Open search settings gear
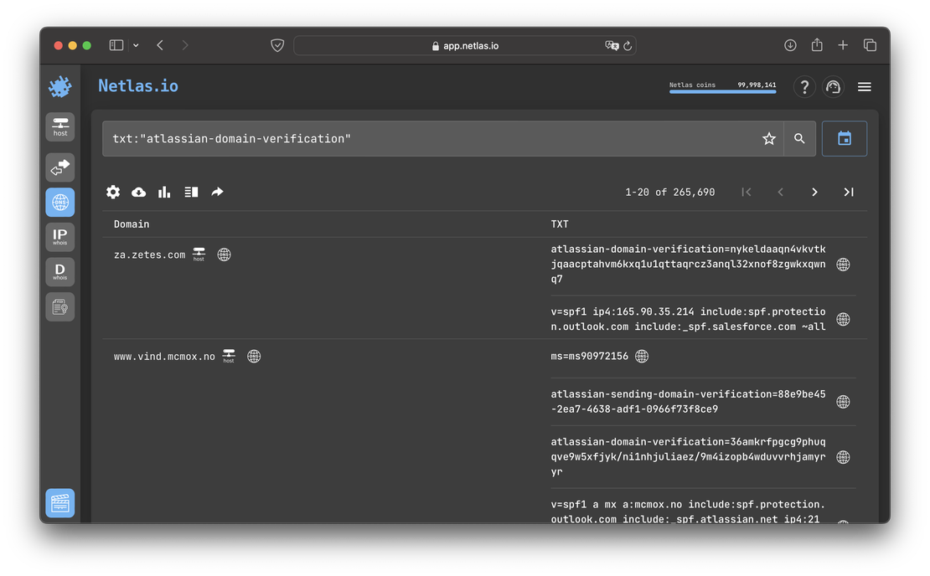The width and height of the screenshot is (930, 576). (x=113, y=192)
